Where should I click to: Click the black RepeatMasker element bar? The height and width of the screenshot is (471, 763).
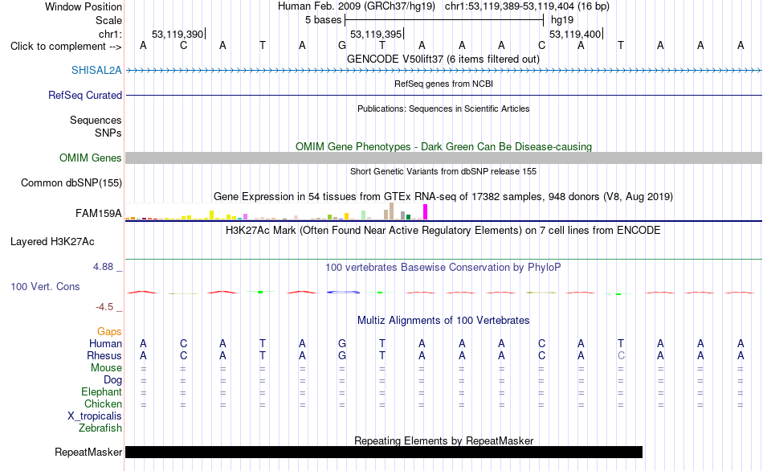384,452
